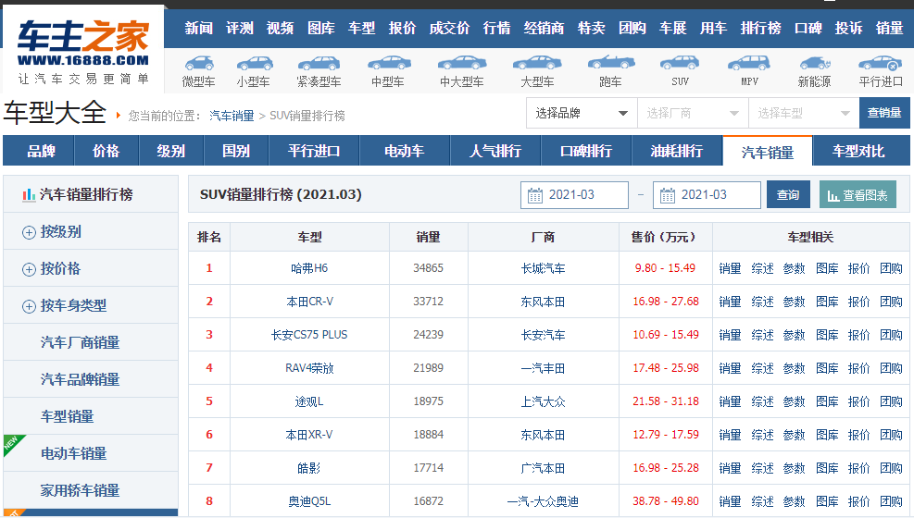Open the 汽车品牌销量 sidebar link
914x518 pixels.
point(80,380)
